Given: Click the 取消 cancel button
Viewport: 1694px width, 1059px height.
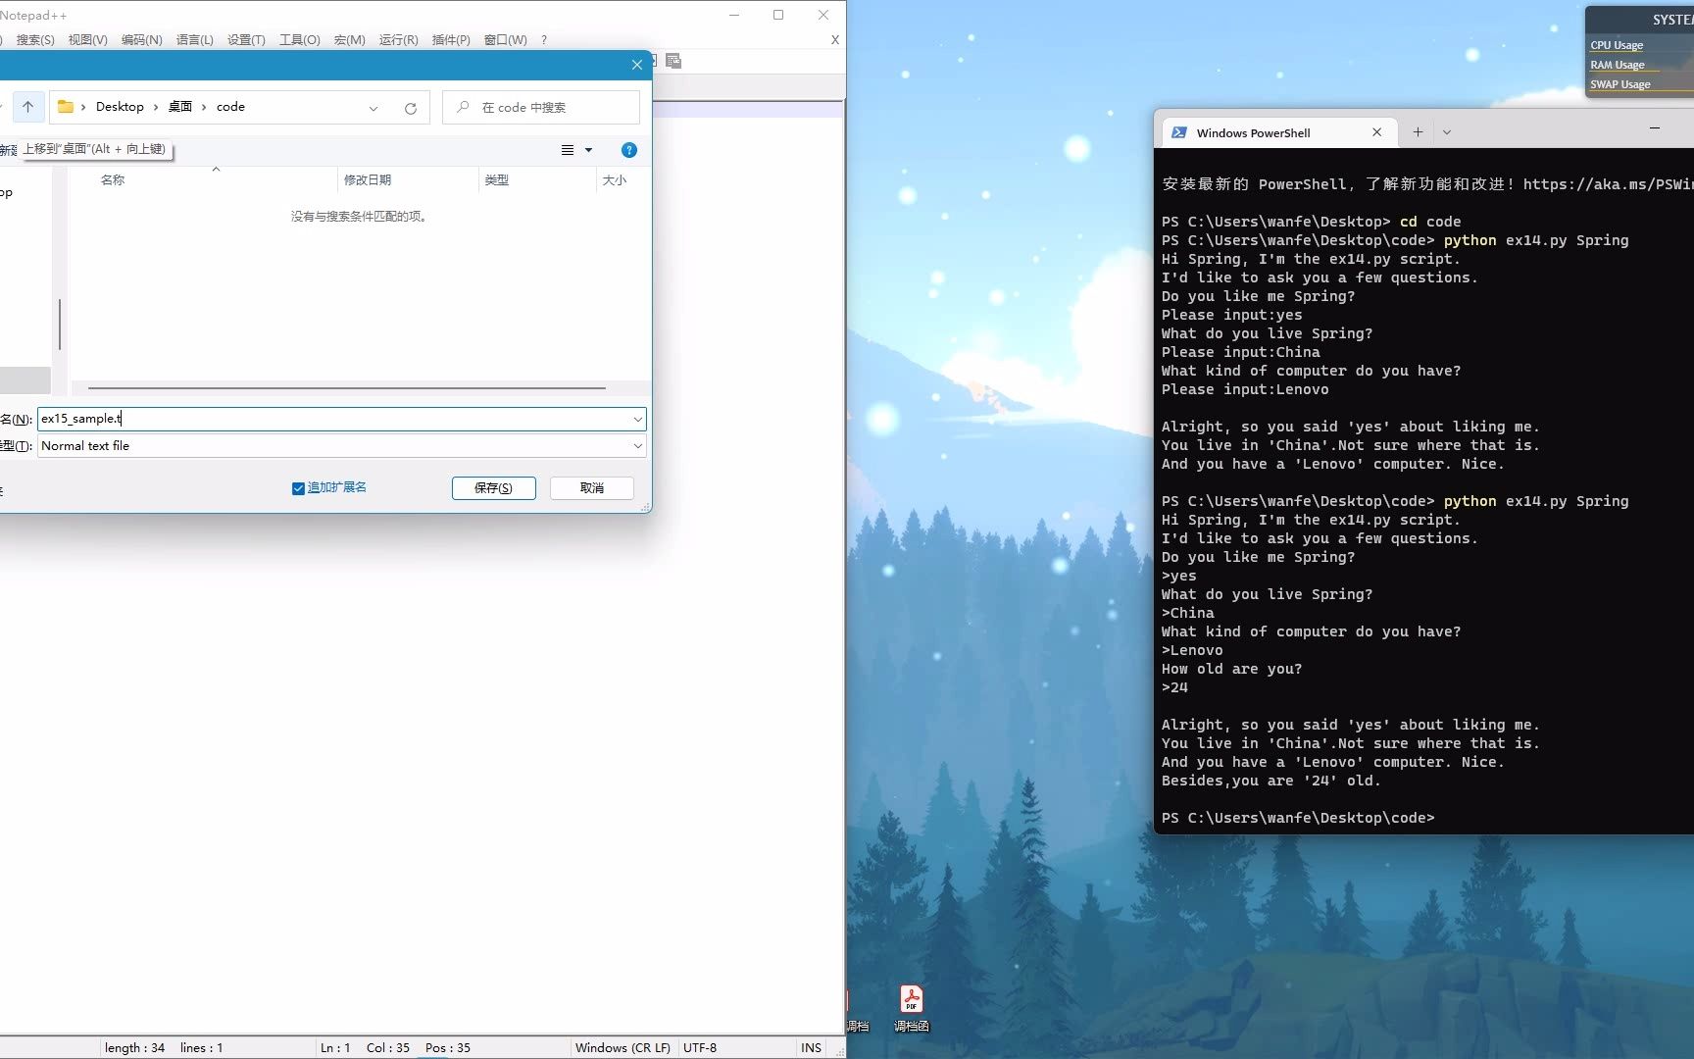Looking at the screenshot, I should [x=592, y=487].
